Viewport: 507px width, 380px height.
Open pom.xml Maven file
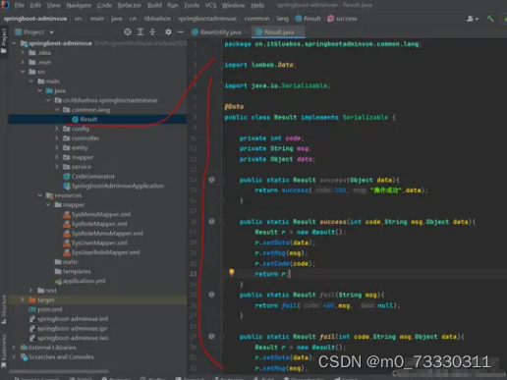click(x=45, y=309)
